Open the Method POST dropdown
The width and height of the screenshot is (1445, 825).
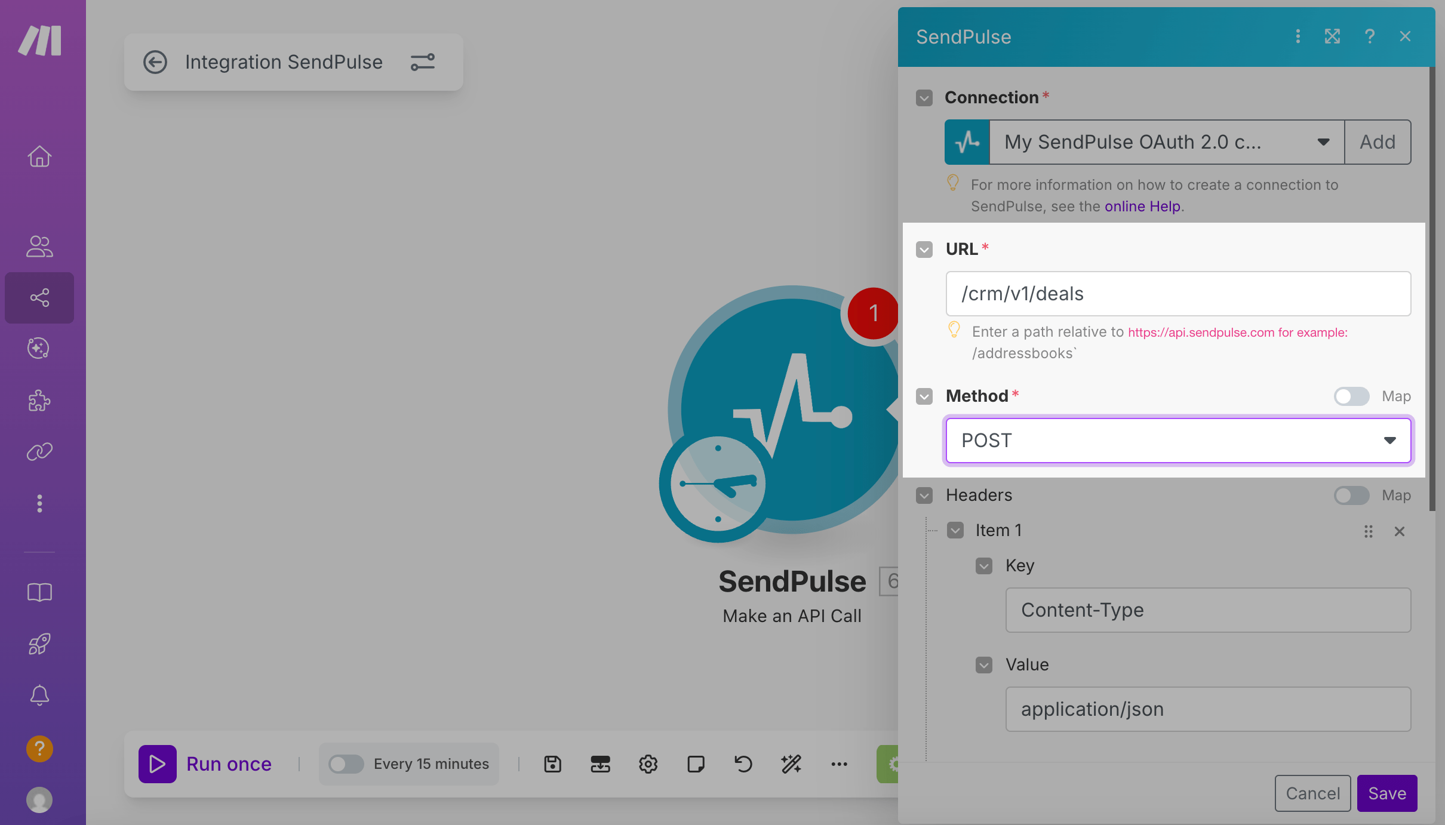pyautogui.click(x=1178, y=441)
